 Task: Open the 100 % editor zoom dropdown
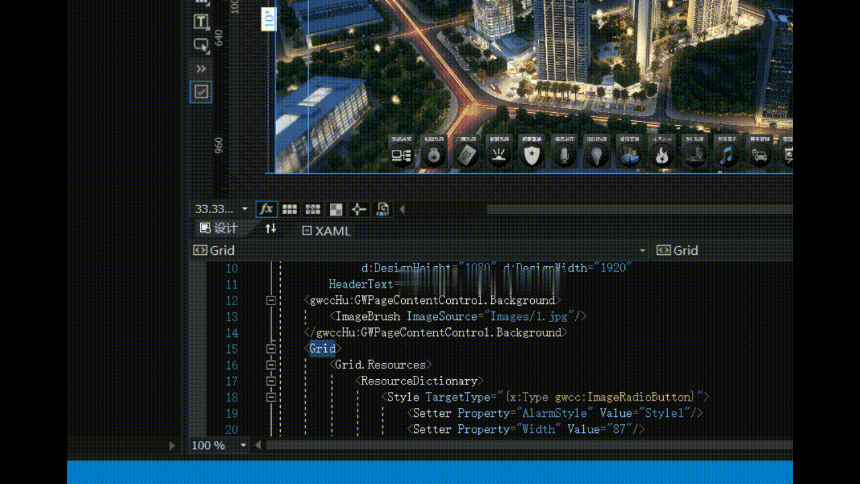pos(243,445)
